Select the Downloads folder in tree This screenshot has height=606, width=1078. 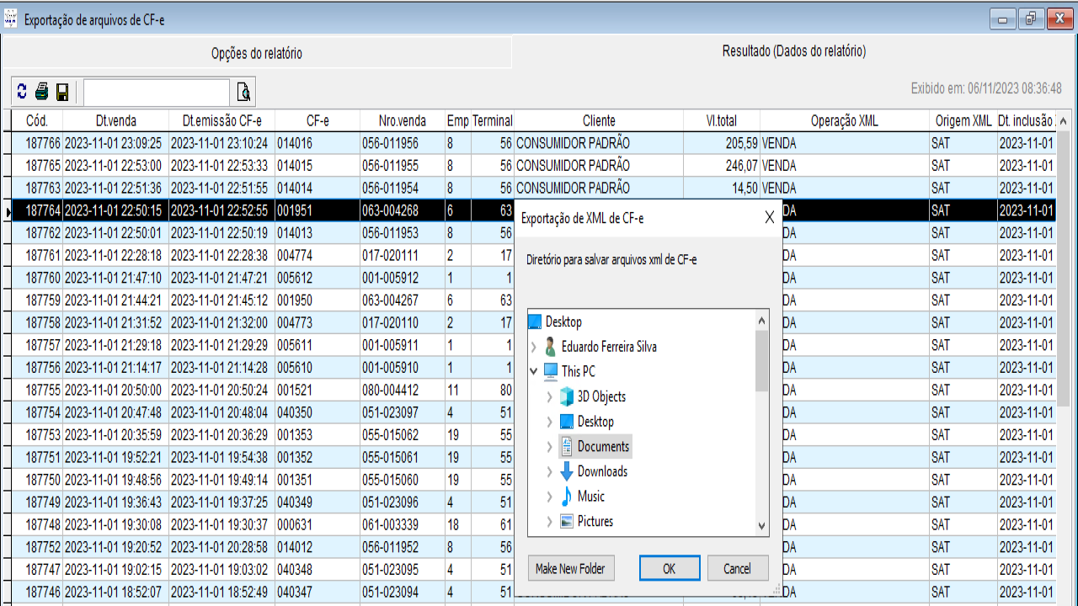[x=601, y=471]
